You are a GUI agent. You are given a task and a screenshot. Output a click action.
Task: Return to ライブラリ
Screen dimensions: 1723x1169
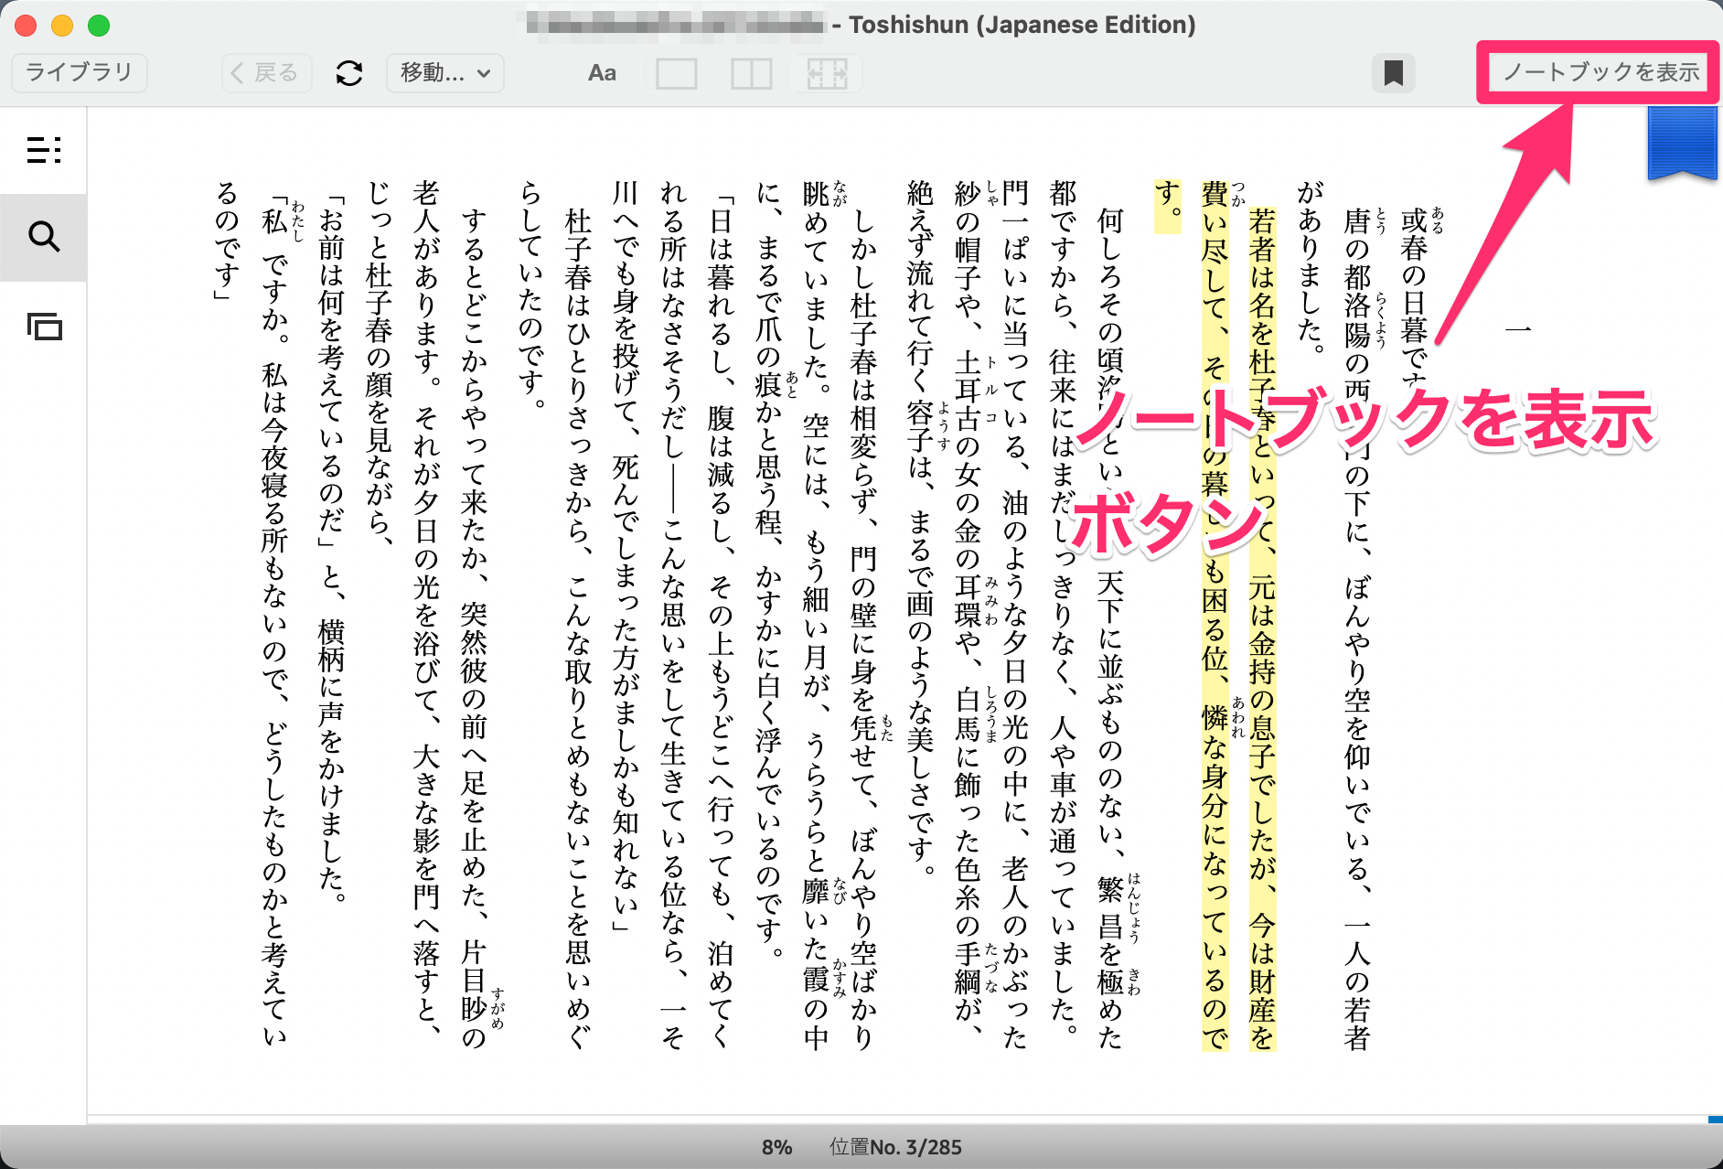click(x=80, y=73)
